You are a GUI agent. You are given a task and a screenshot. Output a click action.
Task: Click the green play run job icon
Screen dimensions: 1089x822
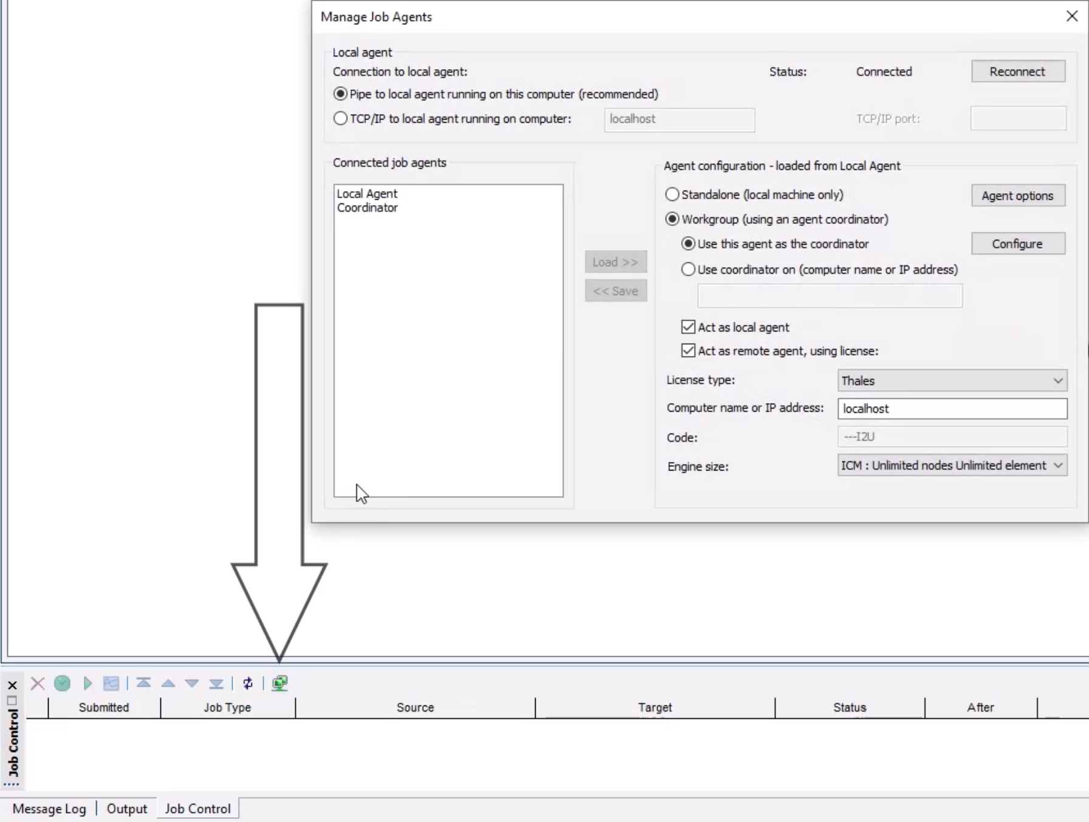click(x=87, y=684)
